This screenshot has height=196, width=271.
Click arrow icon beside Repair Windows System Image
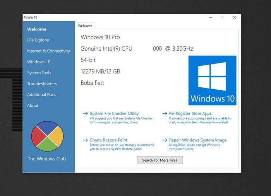165,140
